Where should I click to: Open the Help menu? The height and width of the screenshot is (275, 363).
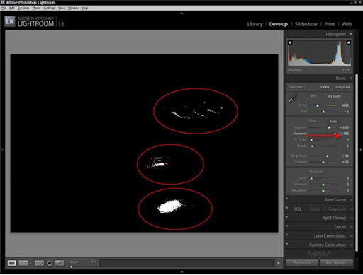coord(85,8)
